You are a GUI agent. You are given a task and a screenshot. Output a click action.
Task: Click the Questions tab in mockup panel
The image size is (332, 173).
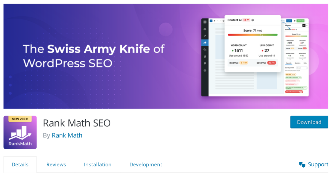(297, 63)
